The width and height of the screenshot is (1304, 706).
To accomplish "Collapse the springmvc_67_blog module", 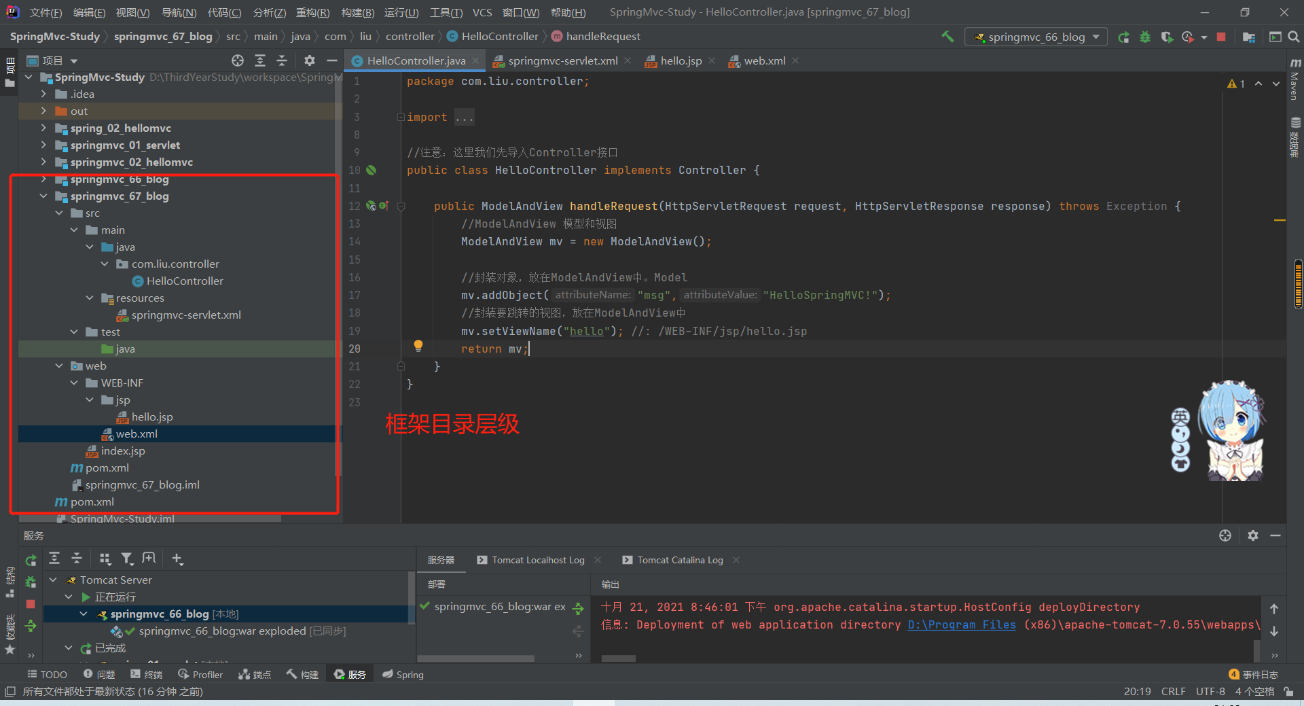I will pos(43,196).
